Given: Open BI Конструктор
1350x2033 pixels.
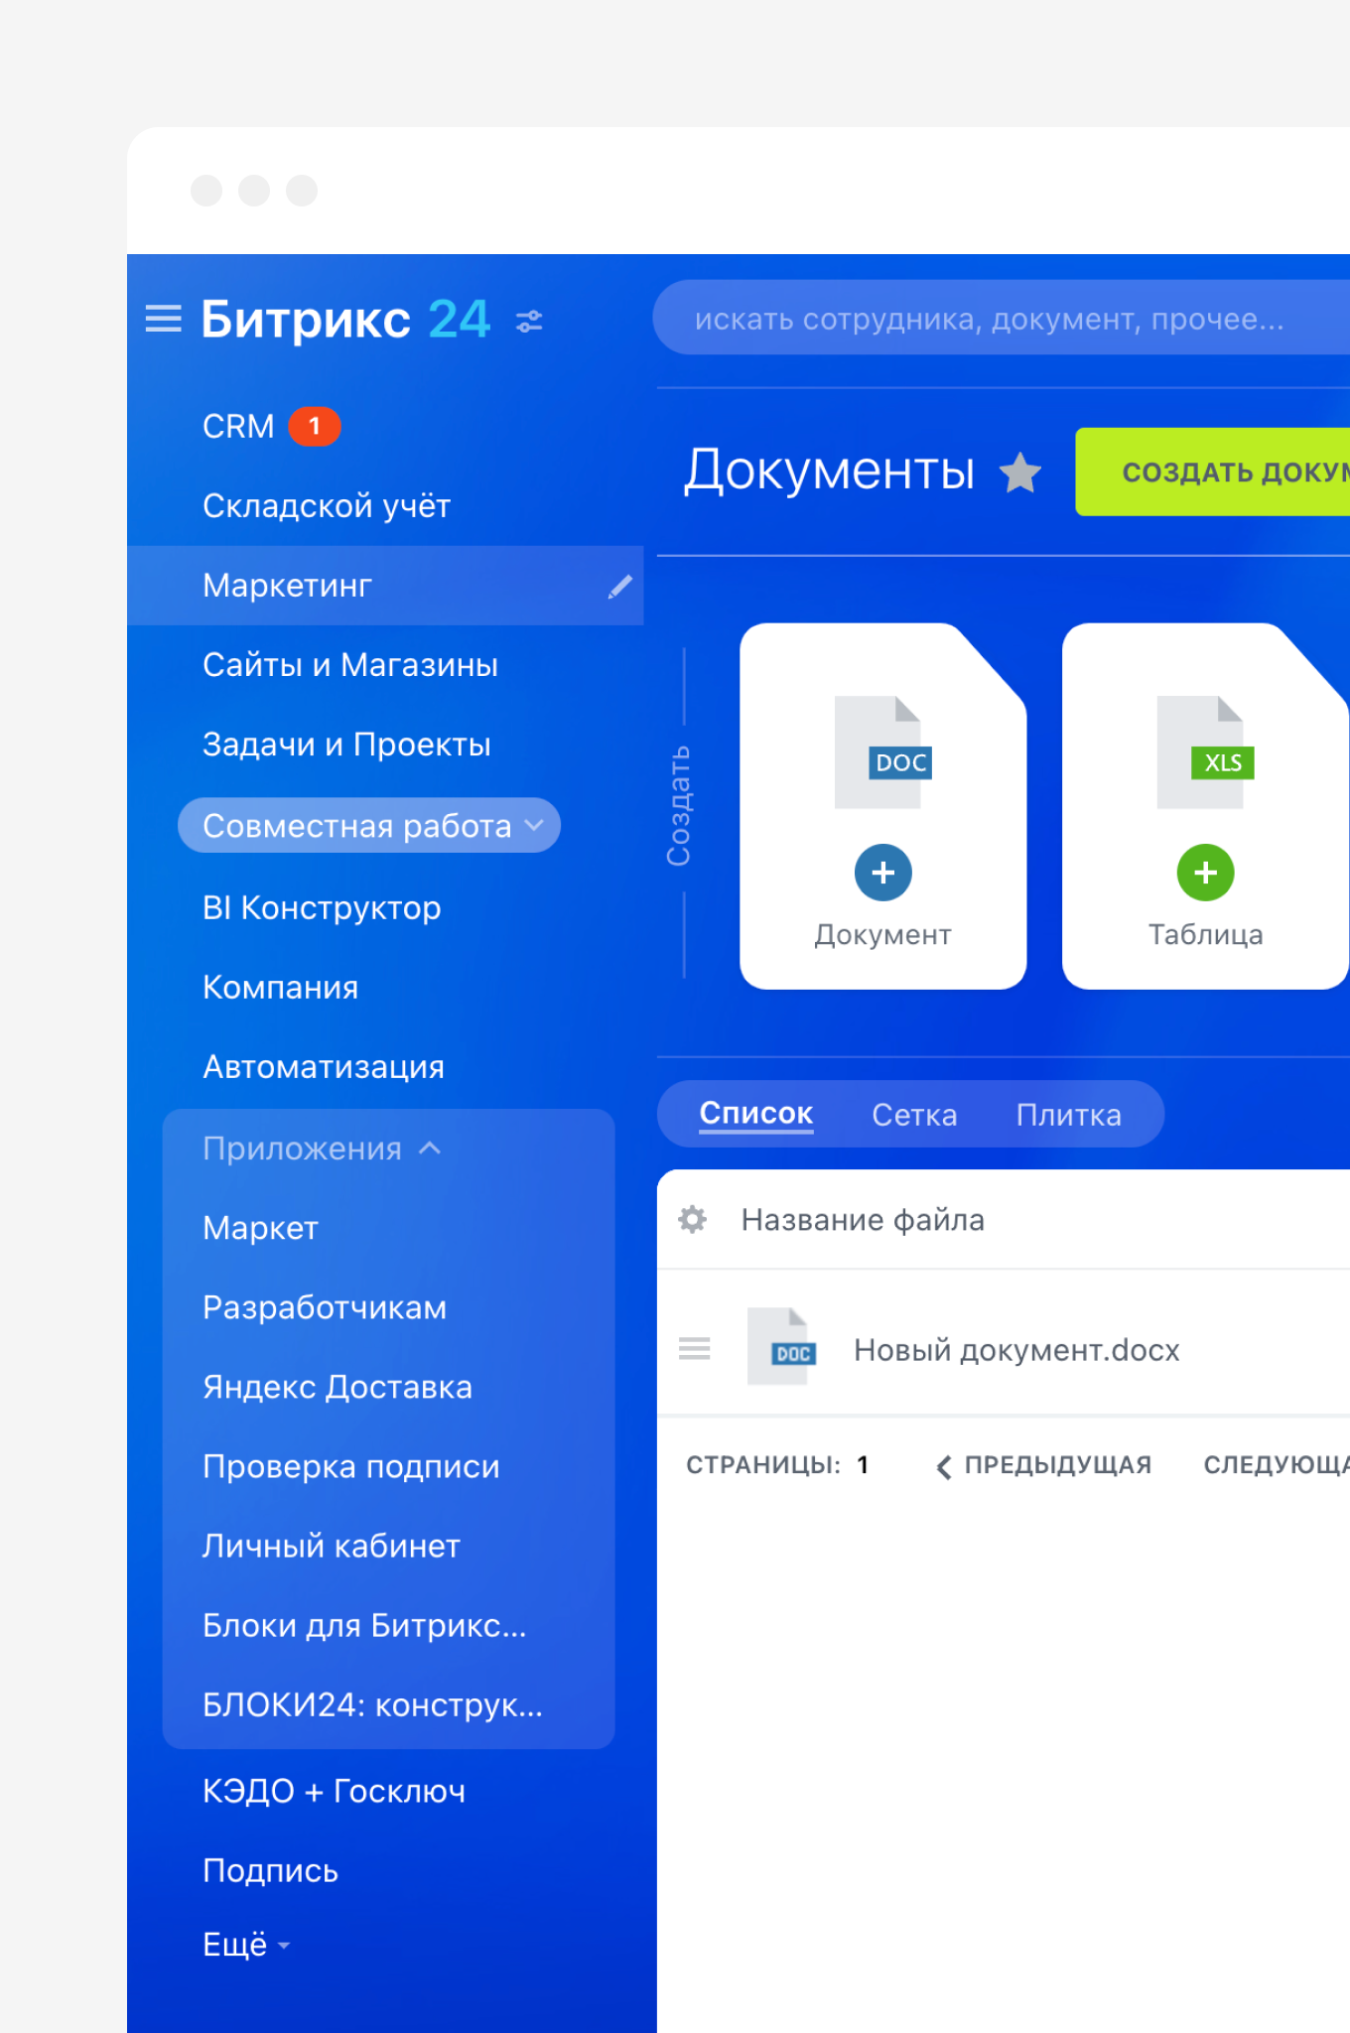Looking at the screenshot, I should (322, 907).
